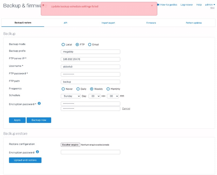Click Escolher arquivo file chooser button

click(x=70, y=145)
